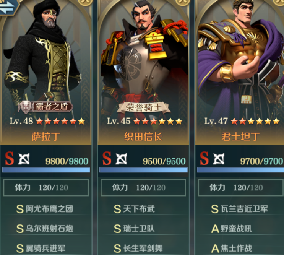This screenshot has height=255, width=284.
Task: Select the 阿尤布鹰之团 skill
Action: (45, 209)
